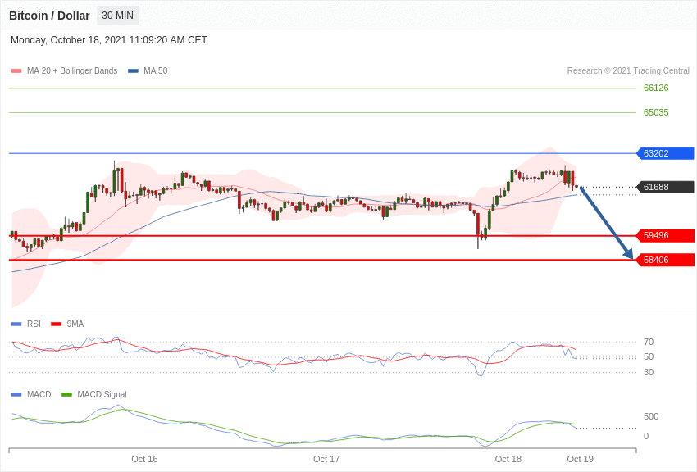Click the 'MA 20 + Bollinger Bands' legend label
The image size is (697, 472).
(x=72, y=70)
